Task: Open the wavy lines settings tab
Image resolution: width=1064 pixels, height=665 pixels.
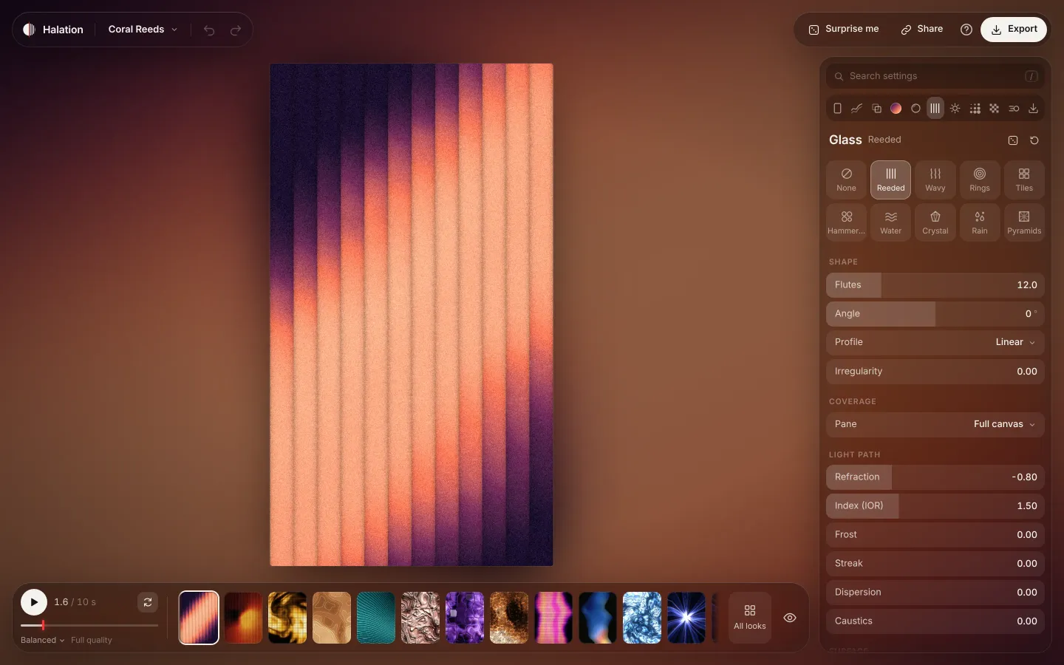Action: click(856, 109)
